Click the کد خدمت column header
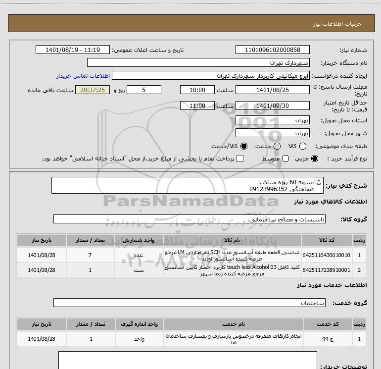 pos(328,324)
